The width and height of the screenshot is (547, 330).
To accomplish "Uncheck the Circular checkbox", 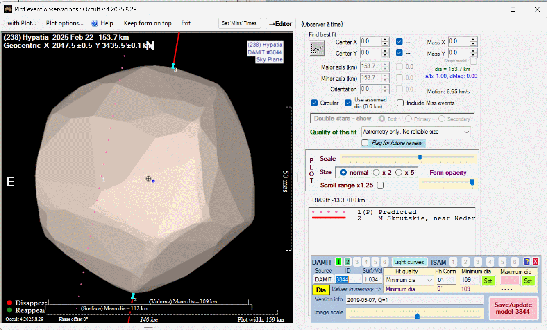I will (315, 103).
